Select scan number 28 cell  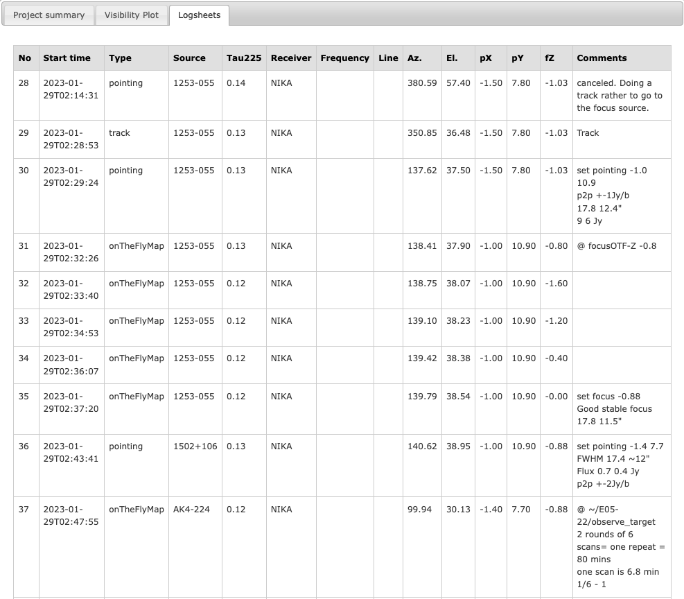point(24,83)
